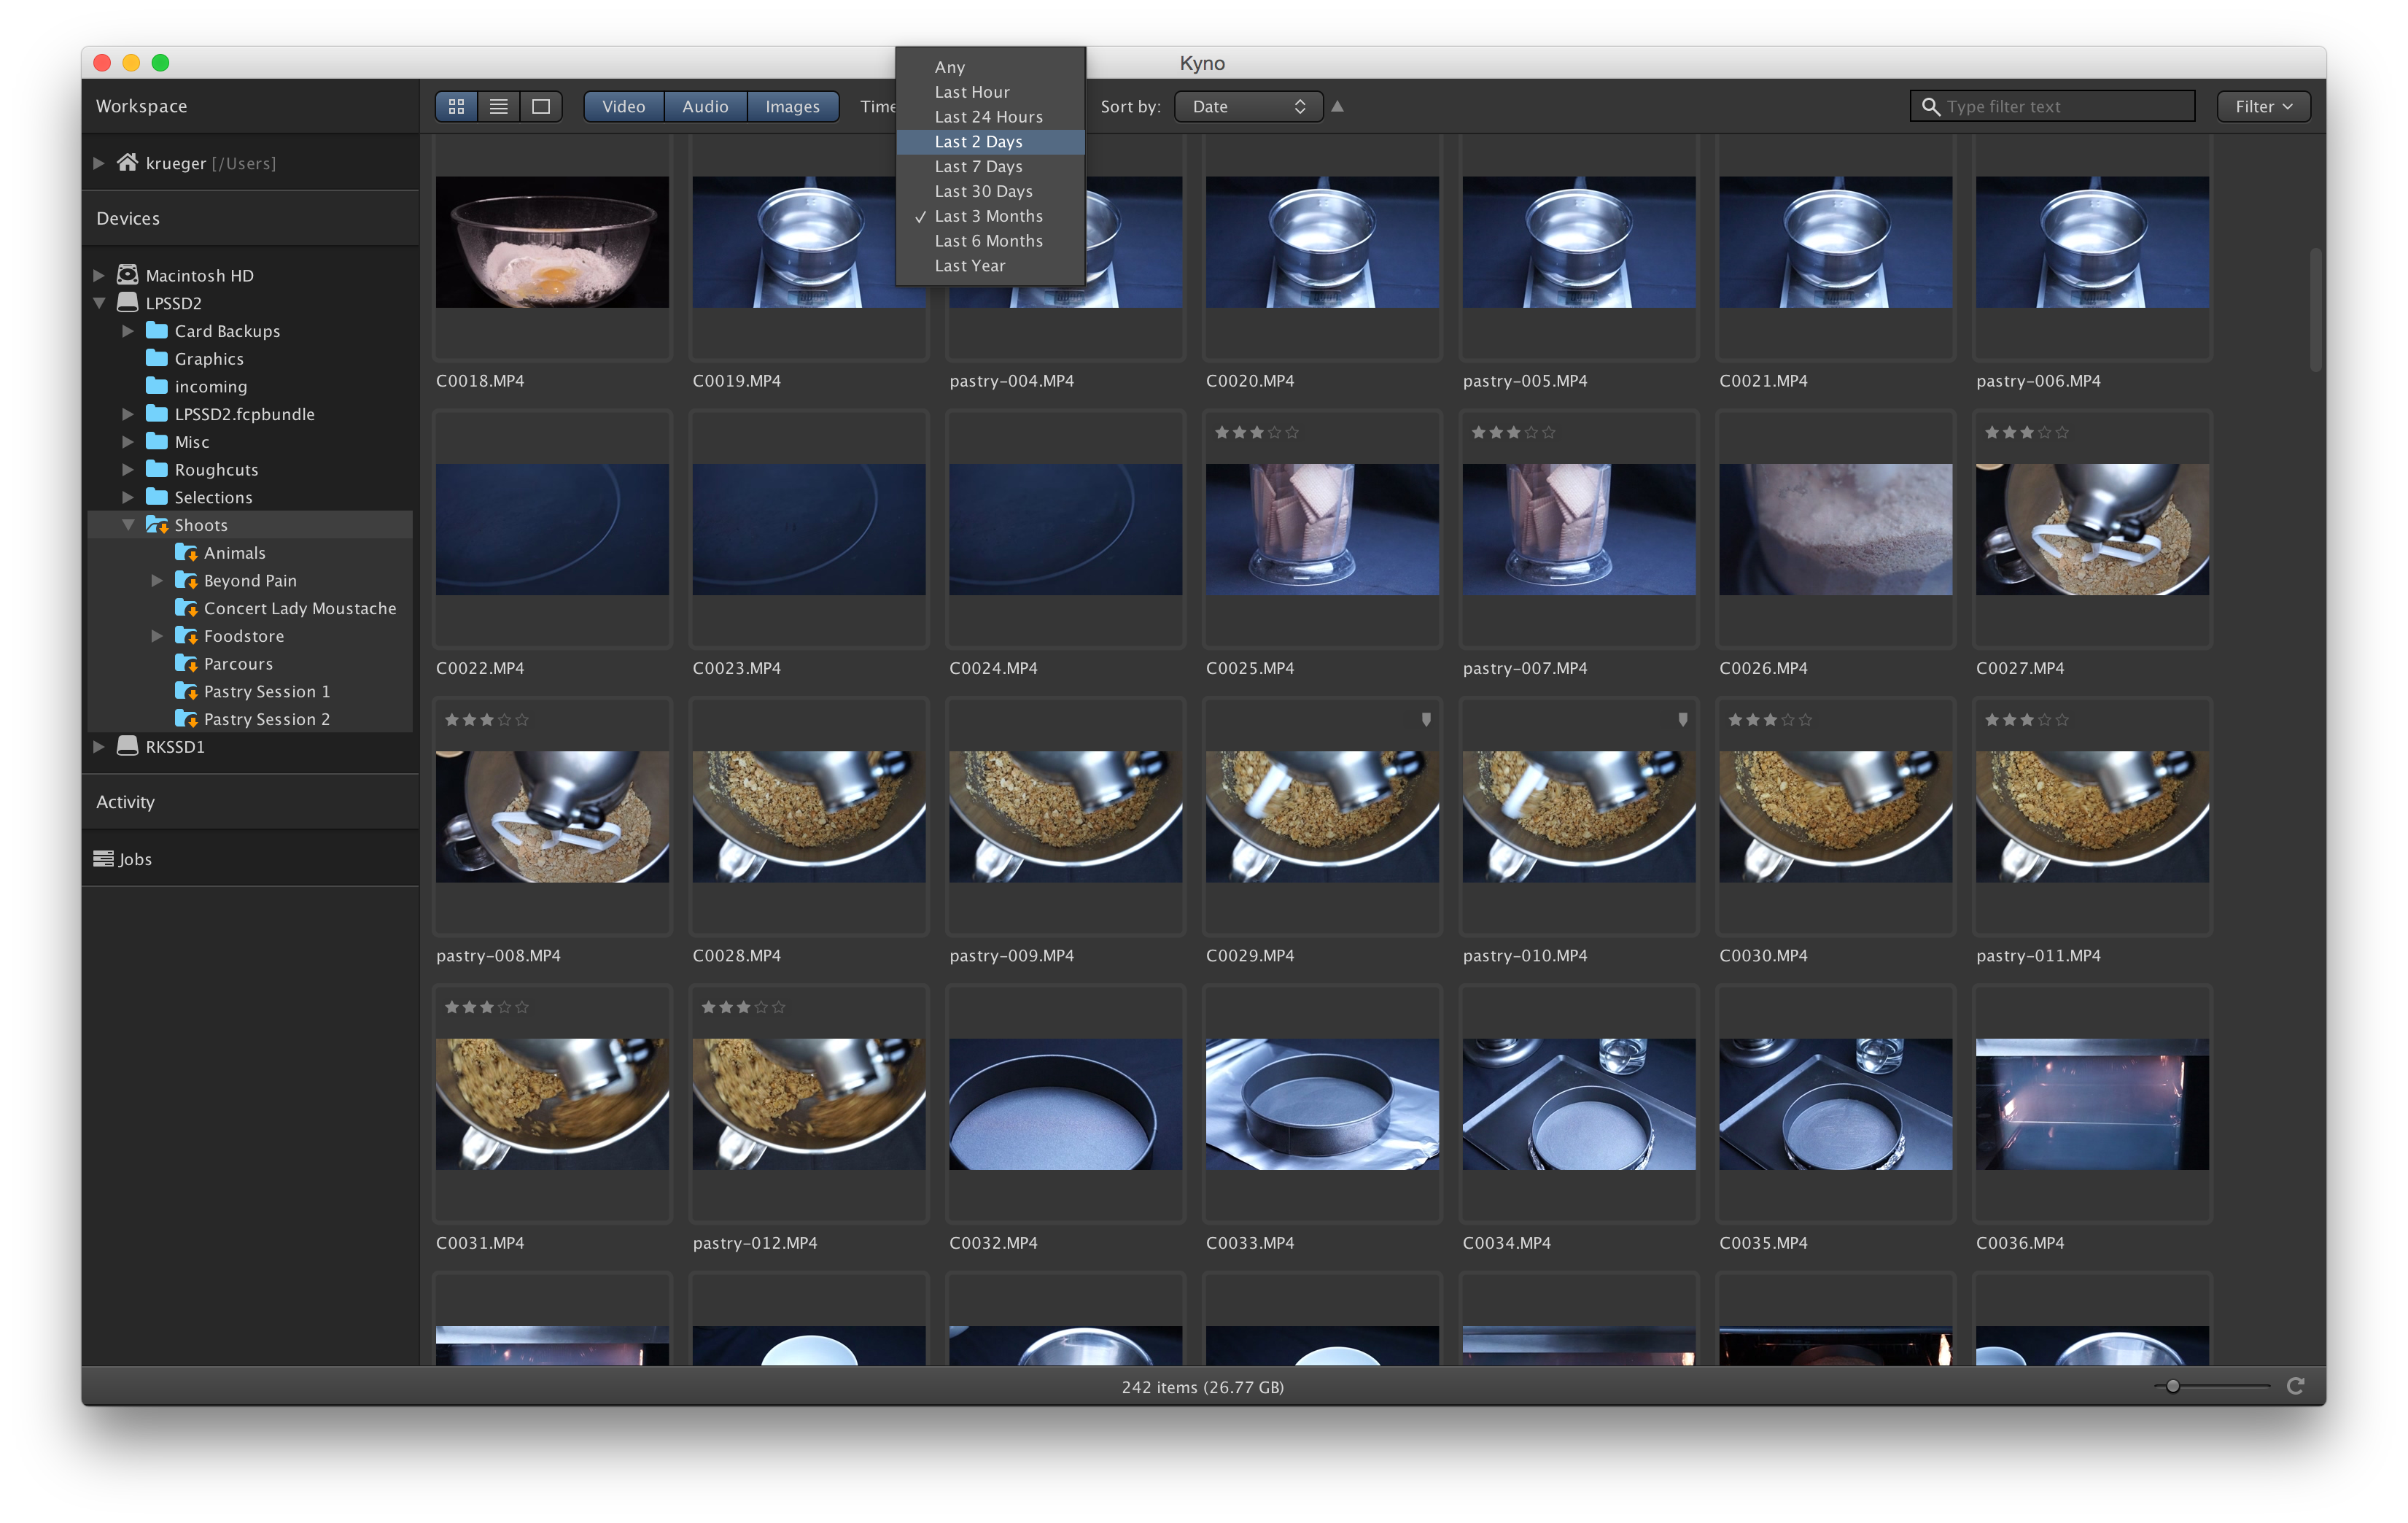
Task: Switch to single item detail view
Action: click(541, 107)
